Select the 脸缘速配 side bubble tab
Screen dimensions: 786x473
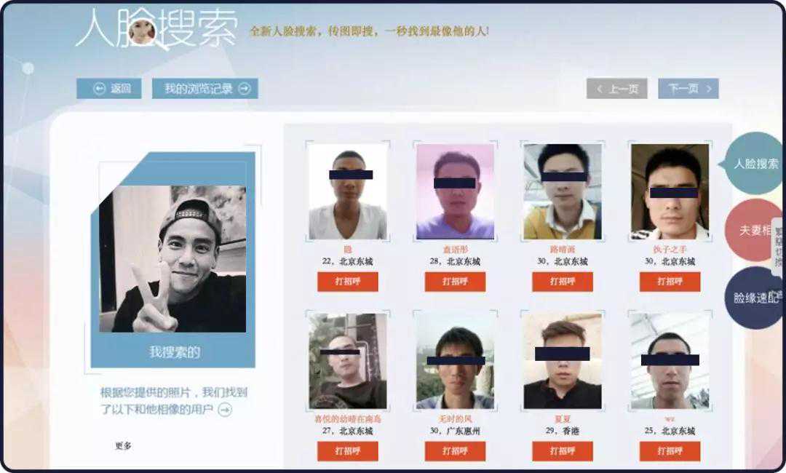coord(755,298)
